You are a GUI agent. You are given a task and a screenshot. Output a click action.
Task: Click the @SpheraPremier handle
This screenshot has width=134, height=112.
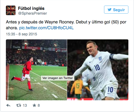pos(32,13)
